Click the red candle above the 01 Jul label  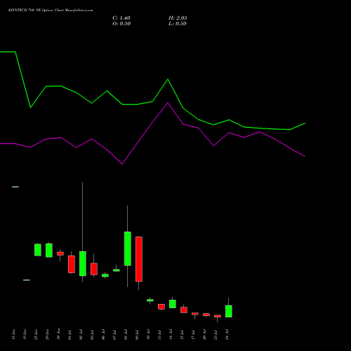pyautogui.click(x=72, y=264)
